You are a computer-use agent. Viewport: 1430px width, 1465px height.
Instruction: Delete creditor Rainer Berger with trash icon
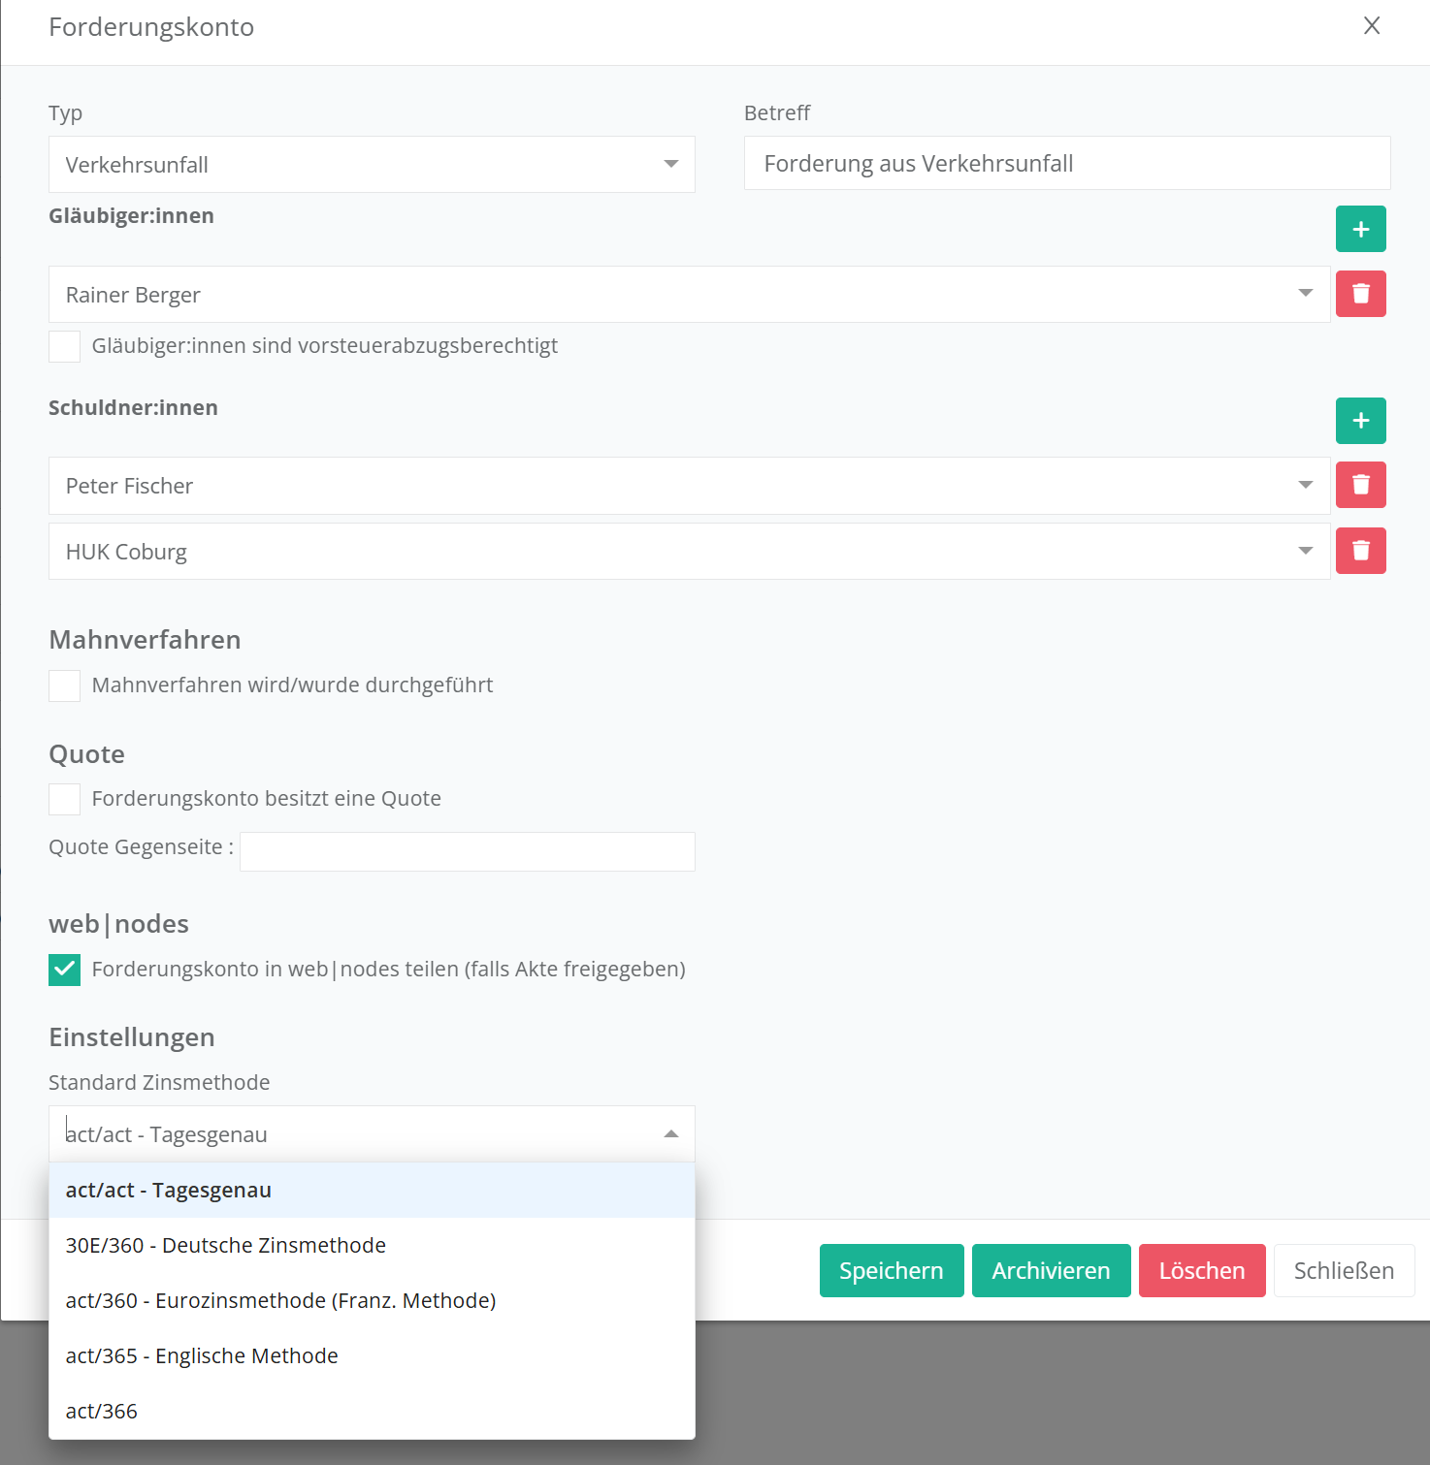click(1360, 294)
